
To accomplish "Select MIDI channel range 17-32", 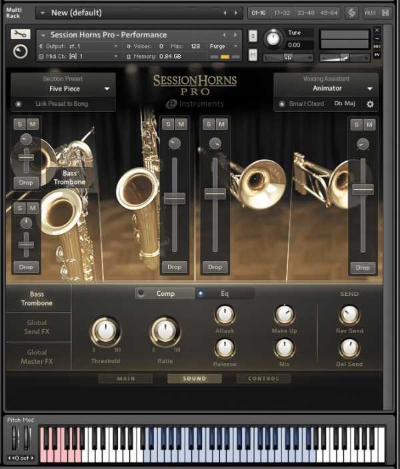I will [x=281, y=13].
